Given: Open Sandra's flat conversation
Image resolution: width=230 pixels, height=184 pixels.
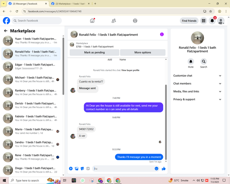Looking at the screenshot, I should pos(31,144).
